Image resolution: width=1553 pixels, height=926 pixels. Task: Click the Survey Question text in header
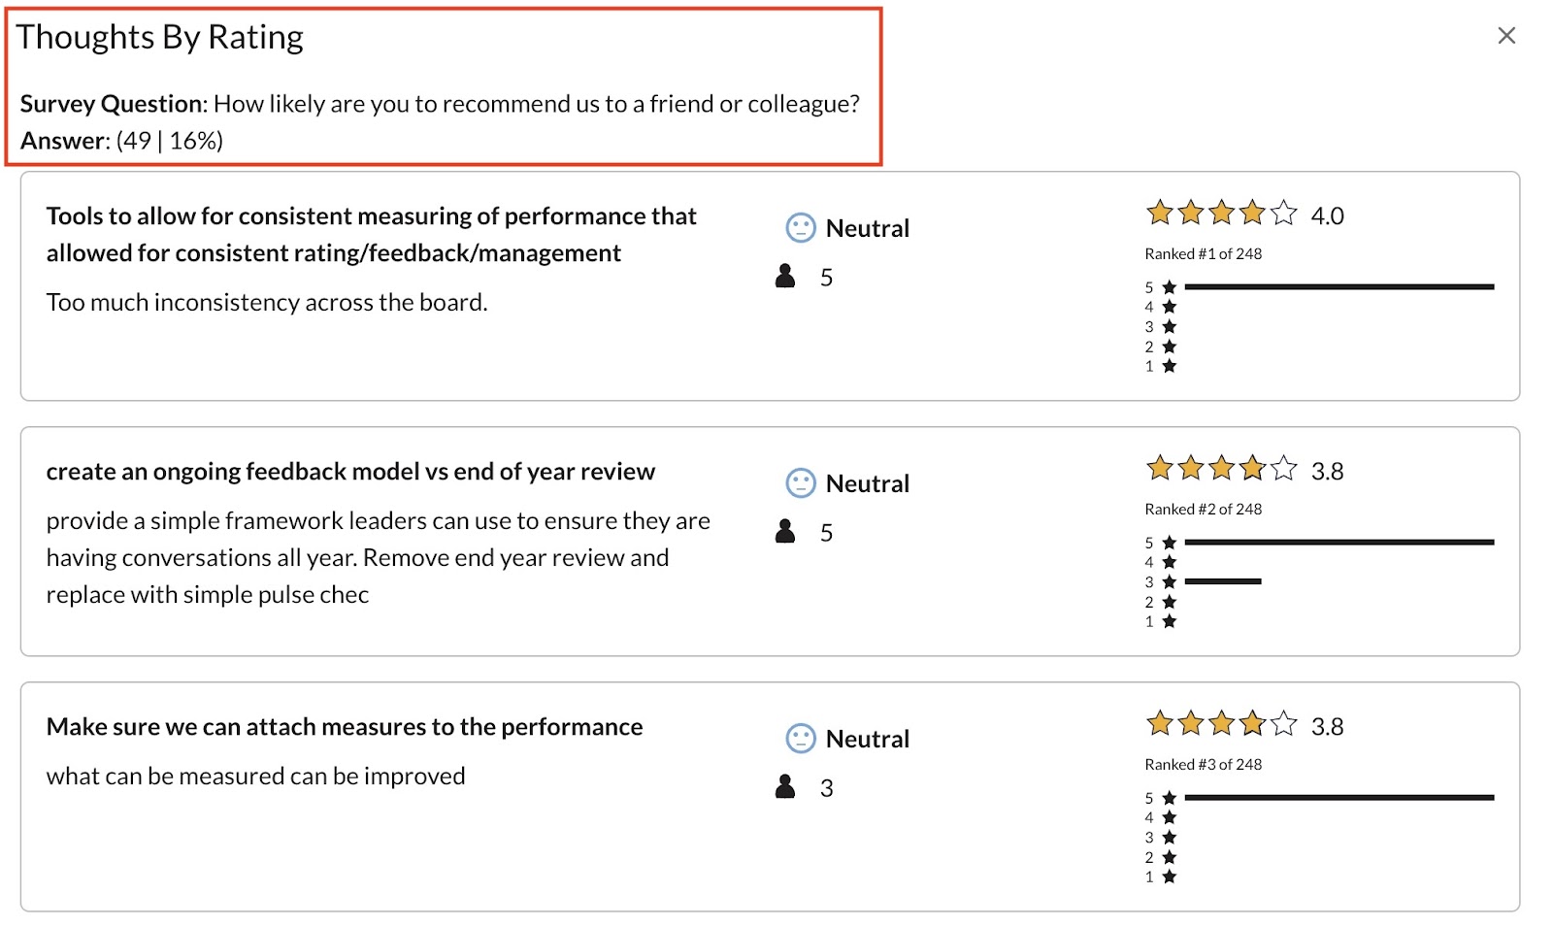click(440, 104)
